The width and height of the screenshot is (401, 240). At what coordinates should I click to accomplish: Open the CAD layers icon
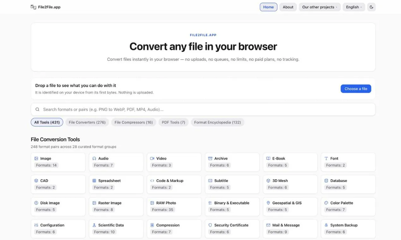36,181
